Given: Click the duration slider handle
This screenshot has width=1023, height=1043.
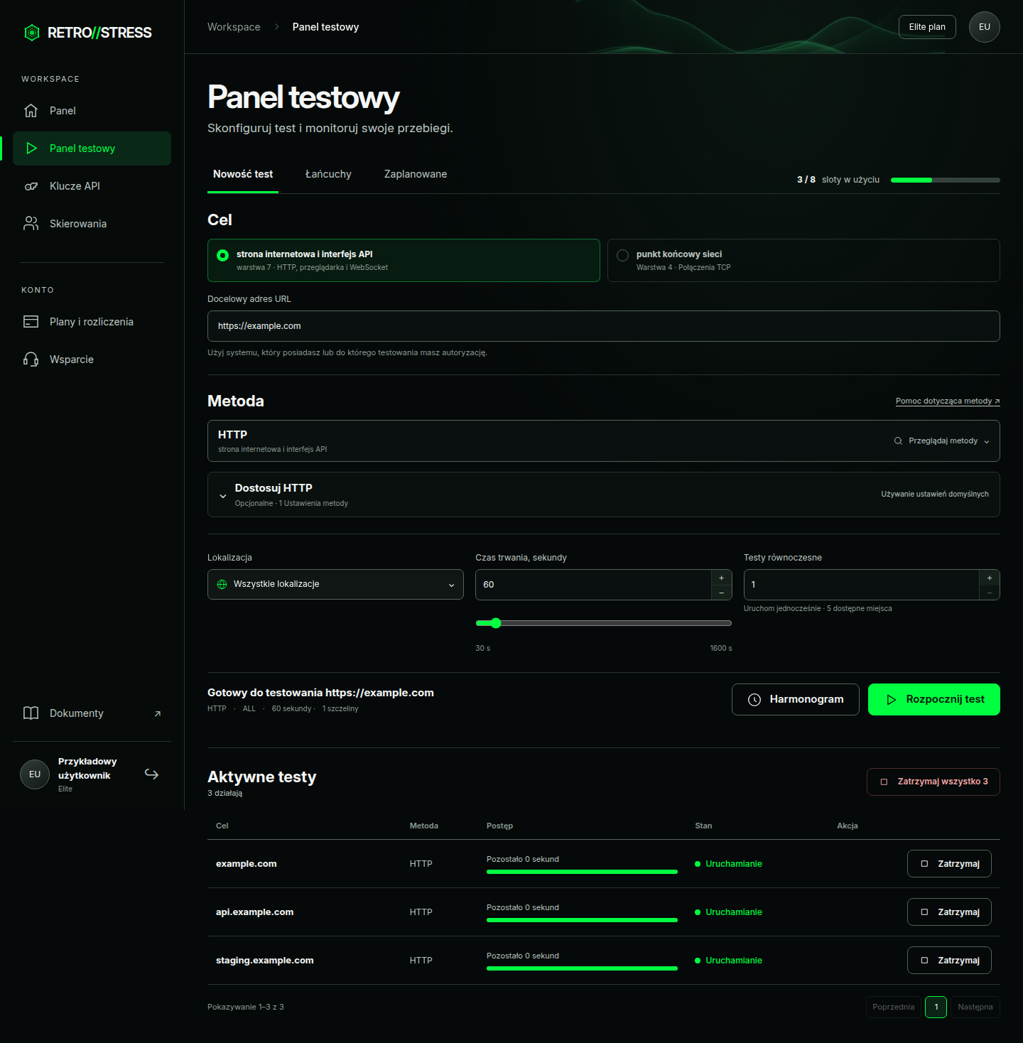Looking at the screenshot, I should [496, 623].
